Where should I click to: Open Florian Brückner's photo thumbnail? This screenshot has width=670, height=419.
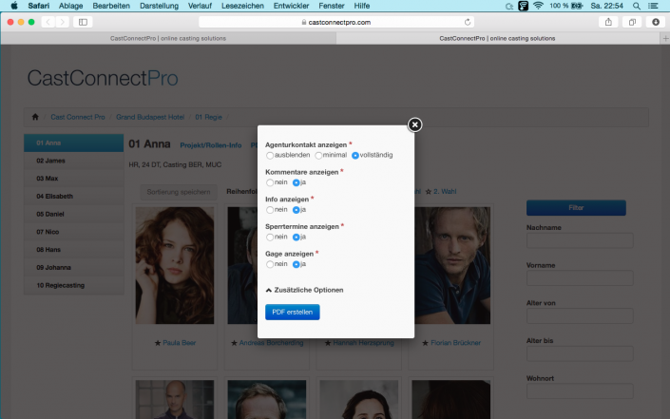pyautogui.click(x=452, y=266)
